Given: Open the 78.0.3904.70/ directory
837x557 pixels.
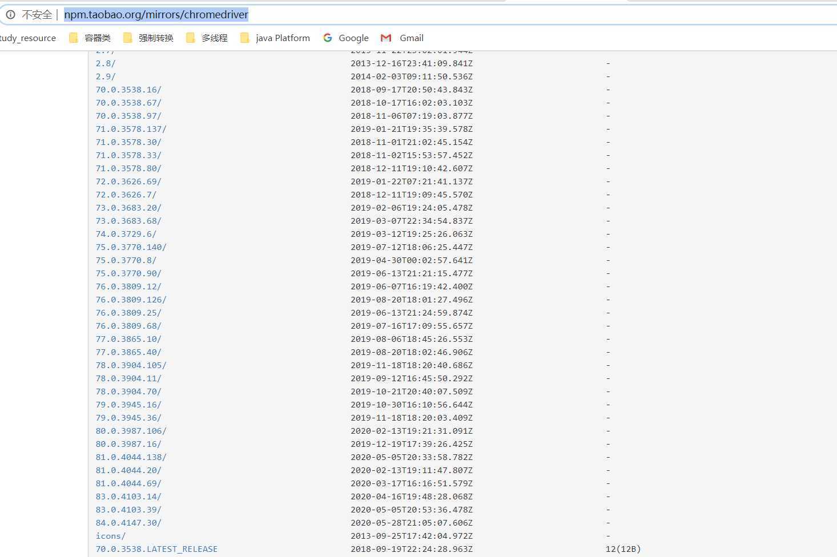Looking at the screenshot, I should pyautogui.click(x=128, y=391).
